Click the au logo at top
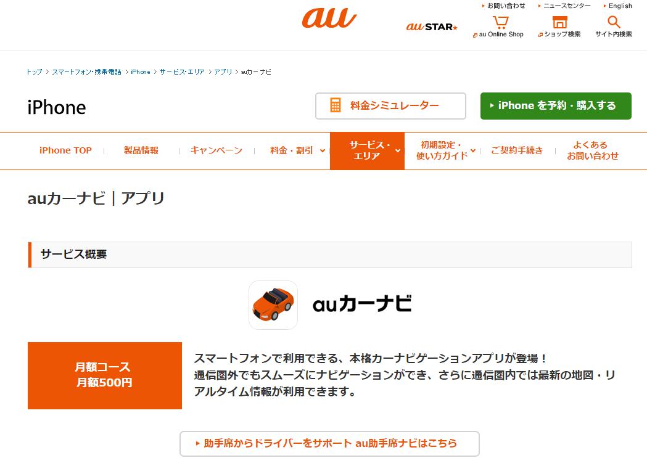647x458 pixels. click(x=329, y=18)
